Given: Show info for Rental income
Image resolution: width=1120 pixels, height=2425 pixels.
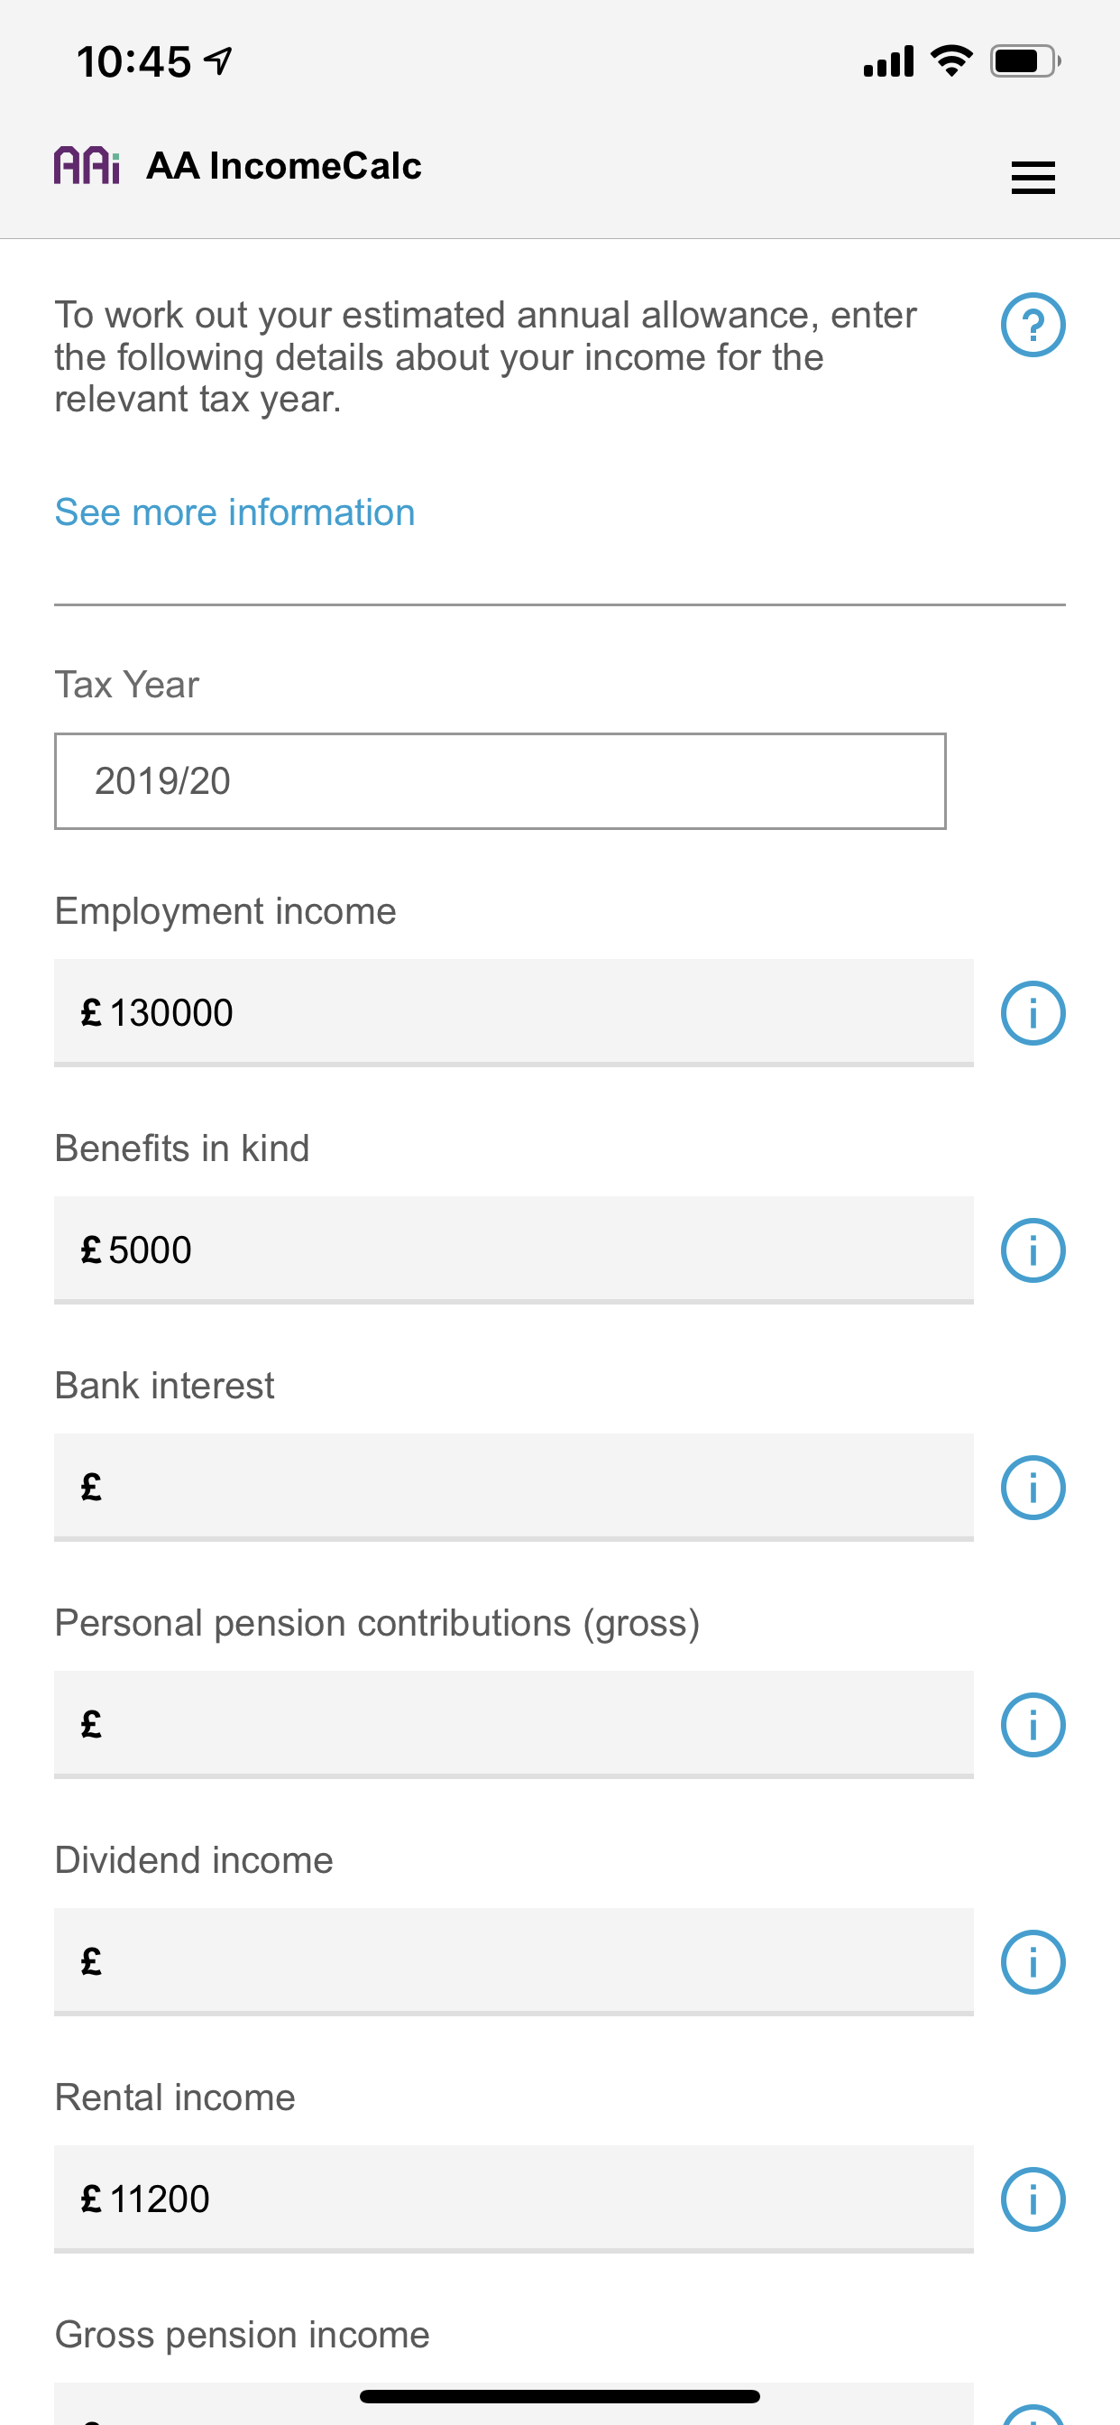Looking at the screenshot, I should point(1033,2200).
